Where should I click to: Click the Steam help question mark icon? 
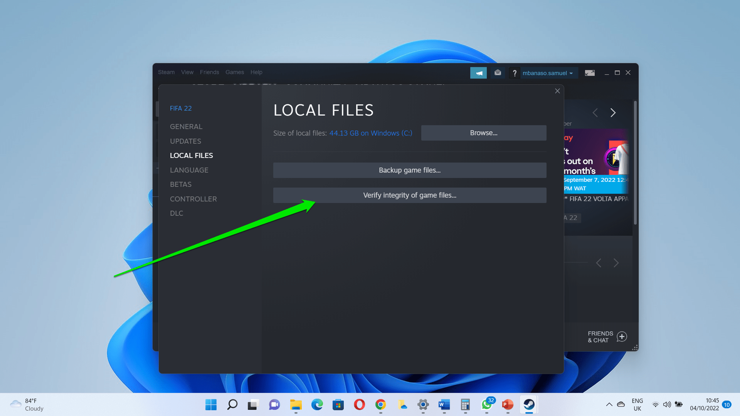pyautogui.click(x=515, y=73)
